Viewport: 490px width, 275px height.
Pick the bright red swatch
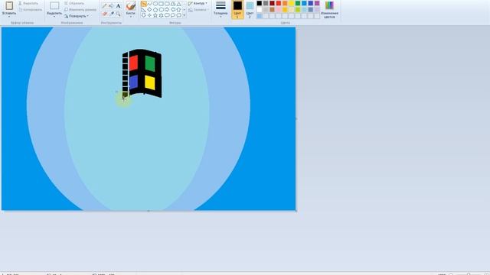pos(279,3)
